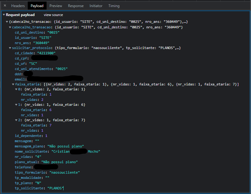The width and height of the screenshot is (251, 194).
Task: Click the tp_plano: "N" row
Action: 28,183
